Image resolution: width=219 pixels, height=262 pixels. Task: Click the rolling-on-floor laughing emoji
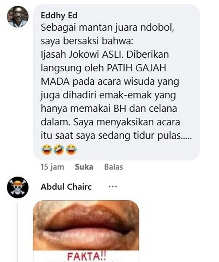tap(59, 149)
